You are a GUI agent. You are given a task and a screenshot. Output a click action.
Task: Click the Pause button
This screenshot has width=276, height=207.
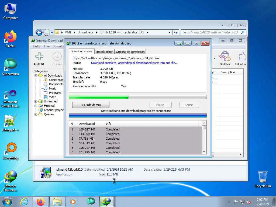(160, 105)
